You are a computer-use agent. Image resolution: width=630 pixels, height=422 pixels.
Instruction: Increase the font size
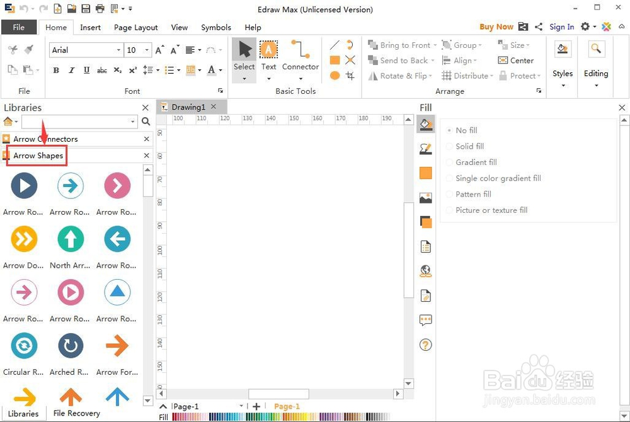159,50
